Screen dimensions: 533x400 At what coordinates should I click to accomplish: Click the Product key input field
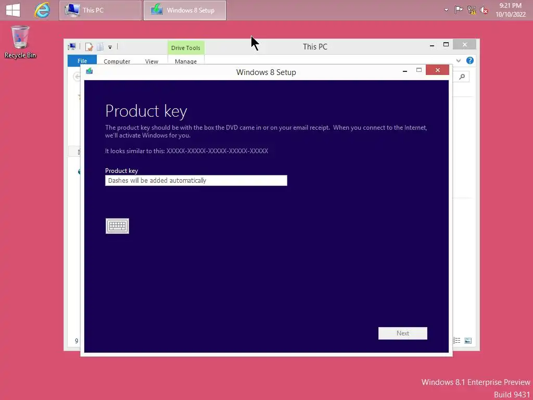196,181
